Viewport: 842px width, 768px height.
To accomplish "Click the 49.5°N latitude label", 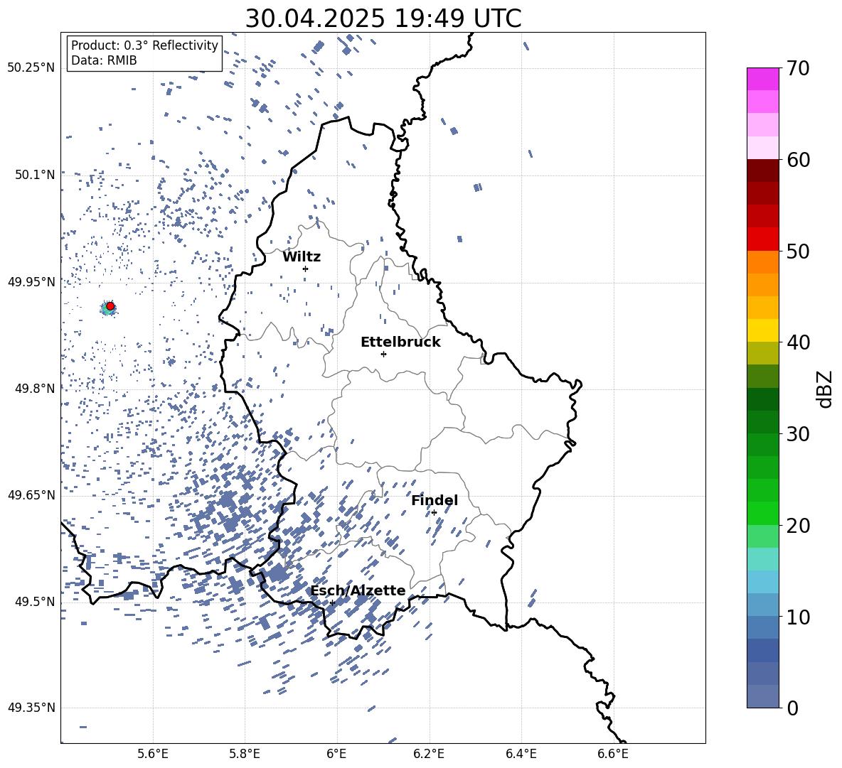I will pos(36,602).
